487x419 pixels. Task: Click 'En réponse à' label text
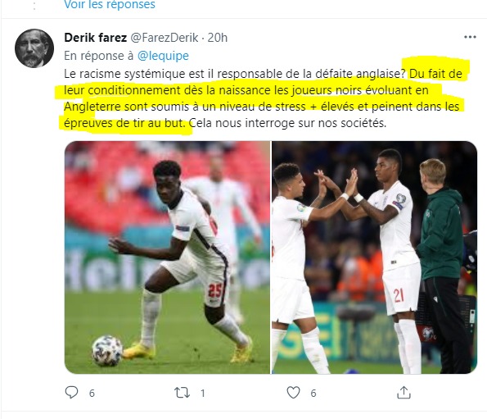(x=99, y=56)
